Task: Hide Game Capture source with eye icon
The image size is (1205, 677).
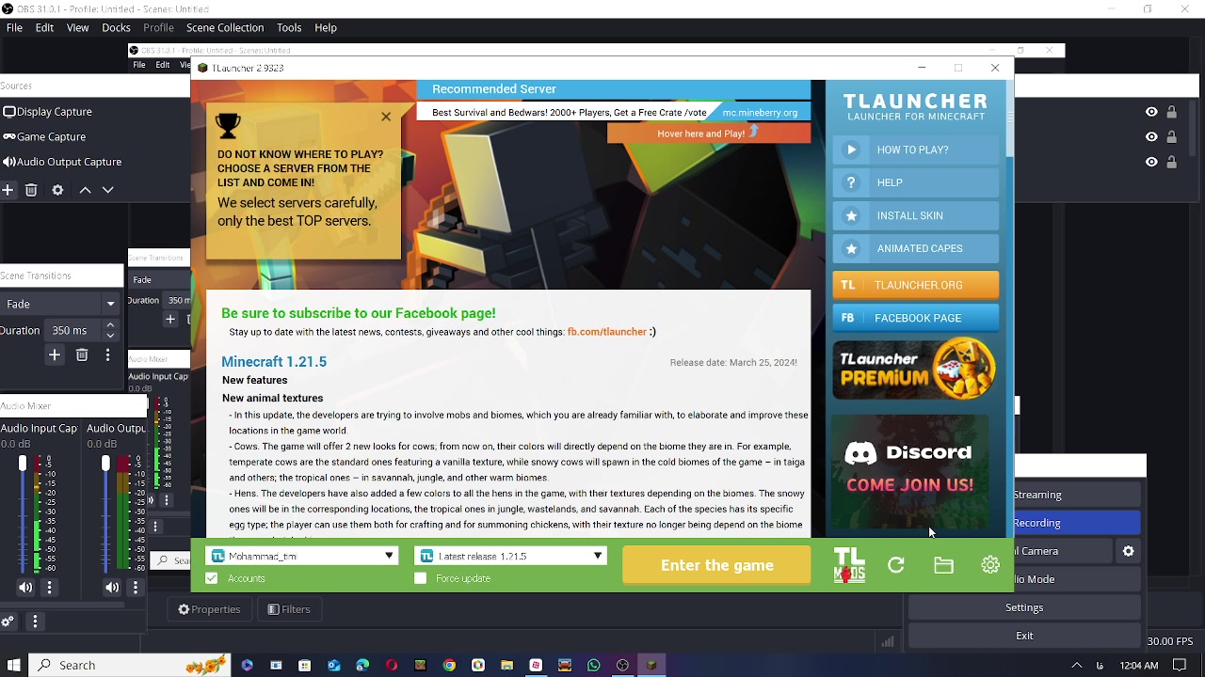Action: click(1151, 136)
